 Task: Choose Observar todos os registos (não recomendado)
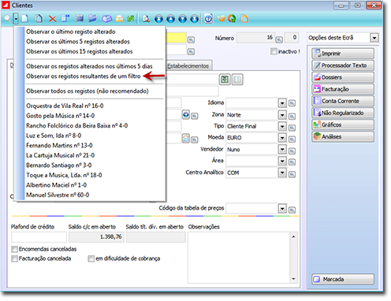pos(88,91)
